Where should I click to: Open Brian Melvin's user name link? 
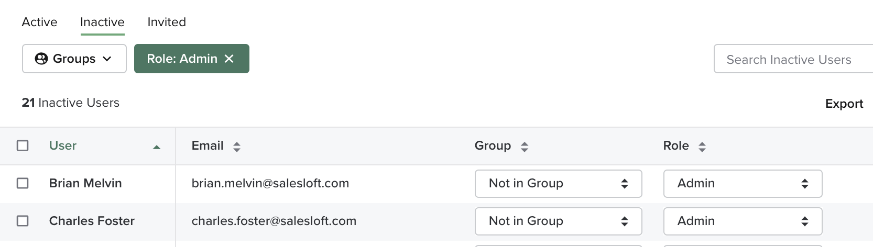click(85, 183)
